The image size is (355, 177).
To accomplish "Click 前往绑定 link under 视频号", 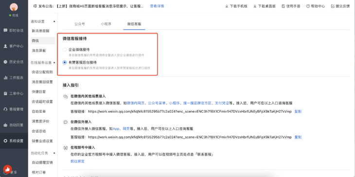I will click(77, 161).
